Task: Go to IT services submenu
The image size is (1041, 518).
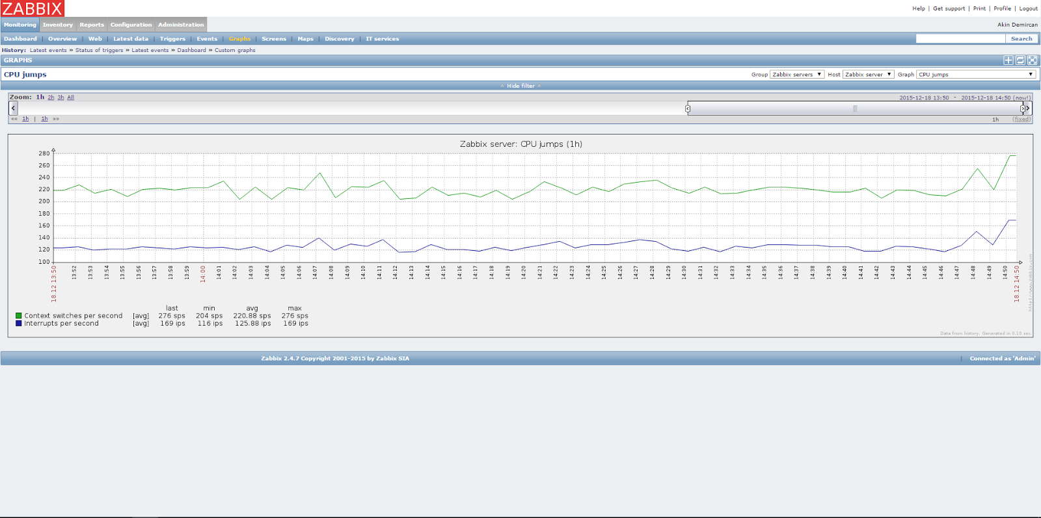Action: pyautogui.click(x=383, y=39)
